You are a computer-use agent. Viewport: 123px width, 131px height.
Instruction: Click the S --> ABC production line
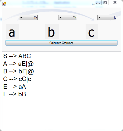17,56
